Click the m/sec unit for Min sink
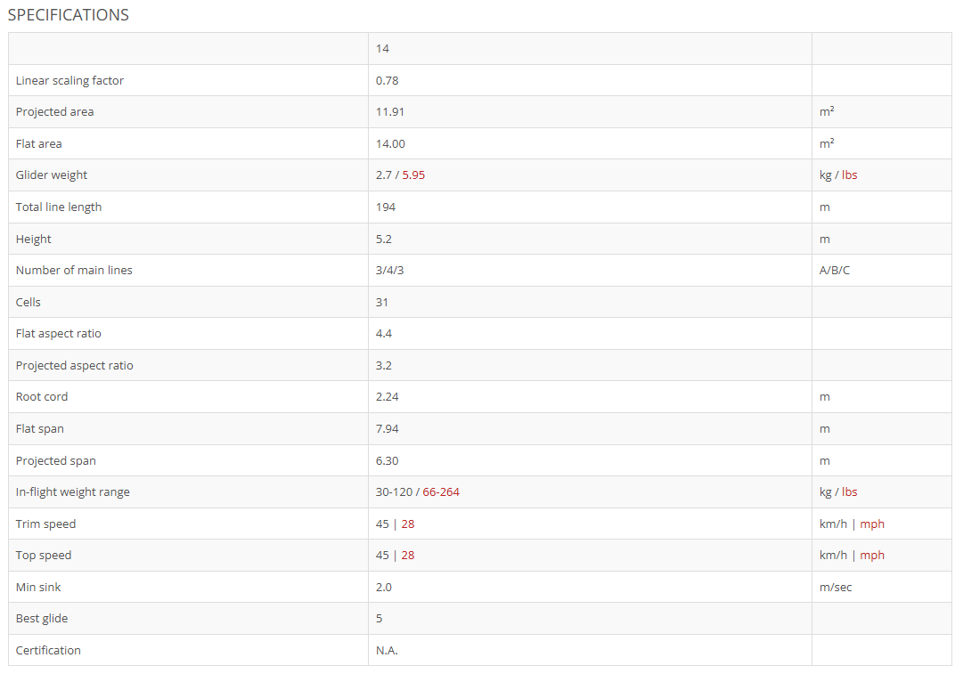This screenshot has width=955, height=674. (836, 588)
